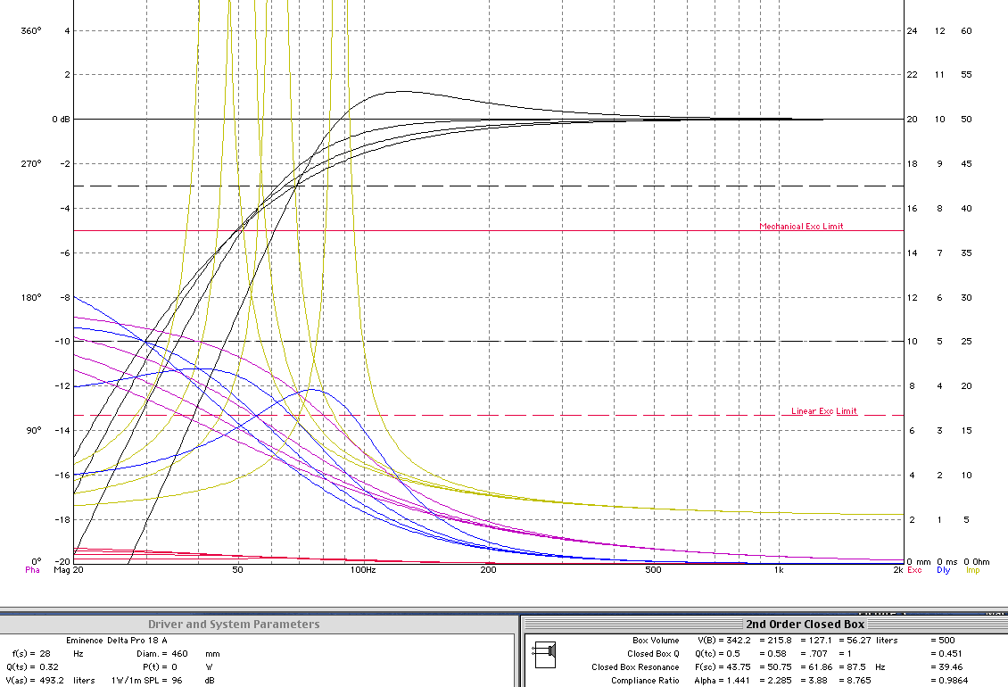Click the resonance value 87.5
Screen dimensions: 1008x687
point(857,667)
